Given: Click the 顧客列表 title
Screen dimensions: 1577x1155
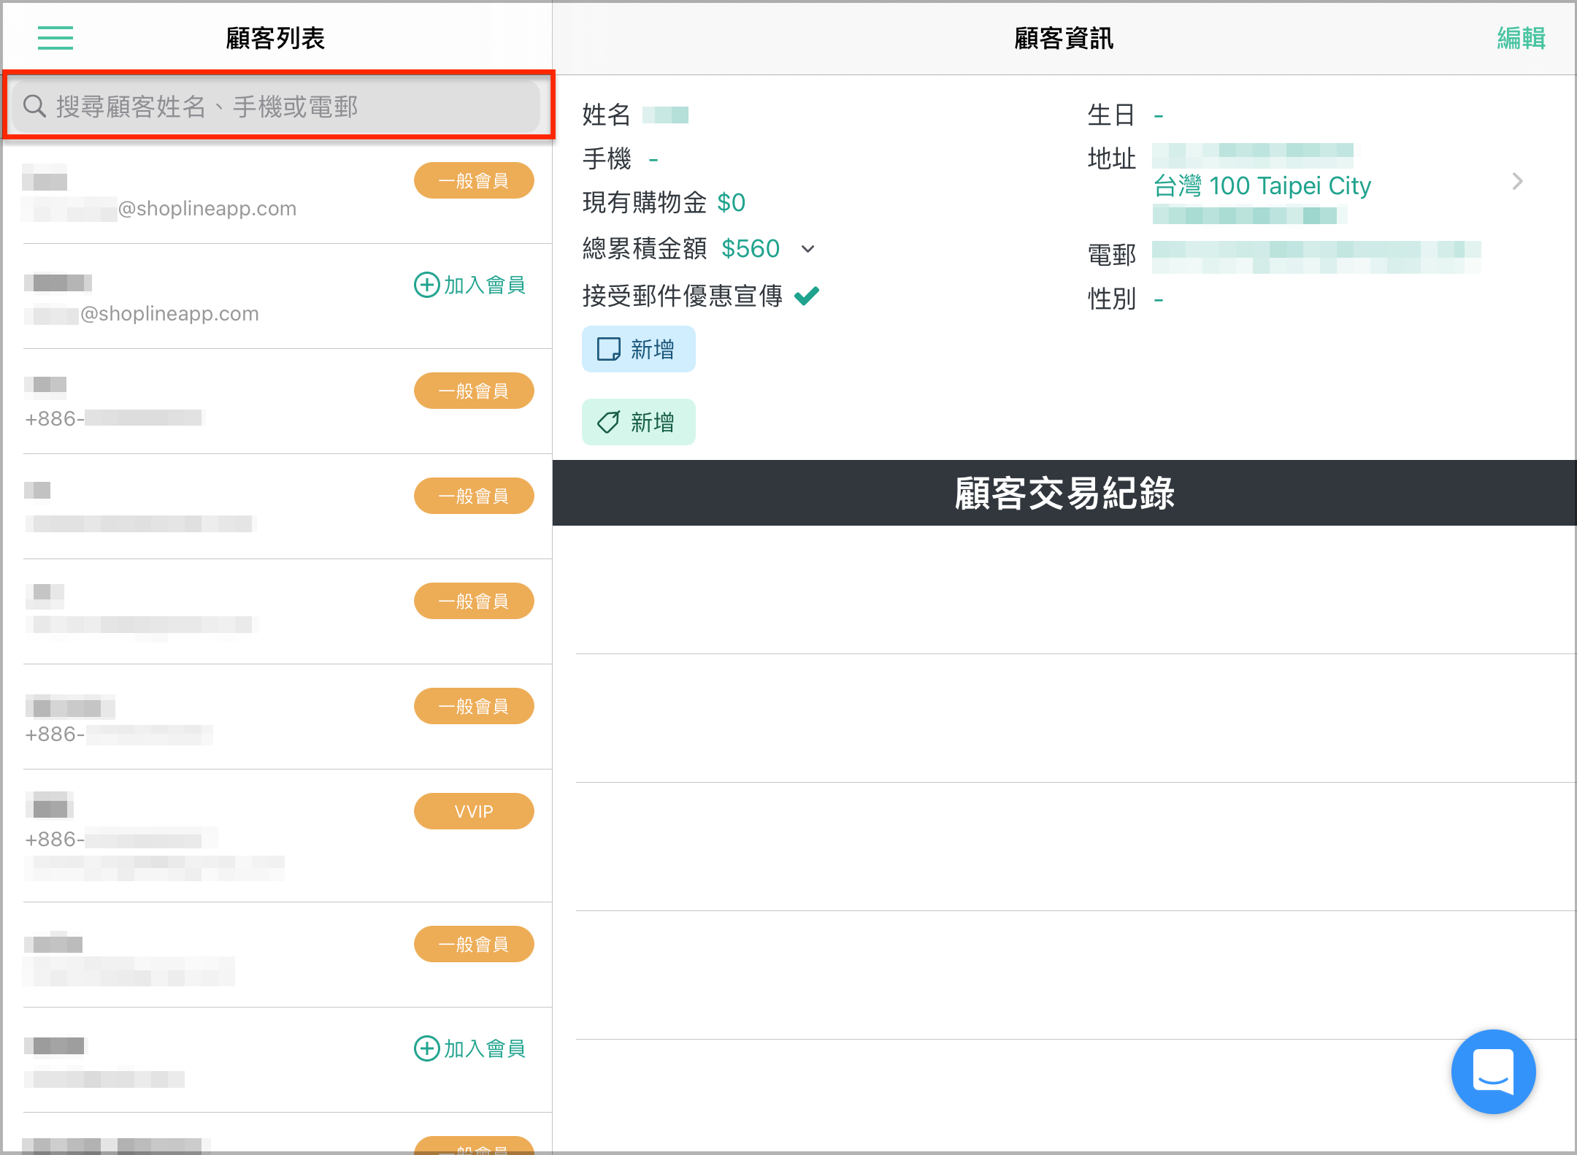Looking at the screenshot, I should pyautogui.click(x=275, y=38).
